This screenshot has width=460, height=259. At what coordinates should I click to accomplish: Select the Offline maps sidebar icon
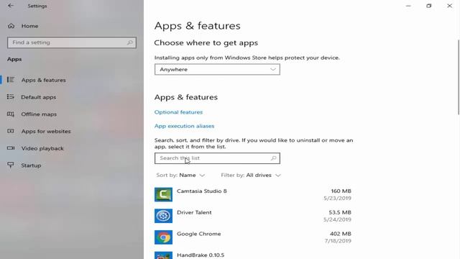coord(11,114)
